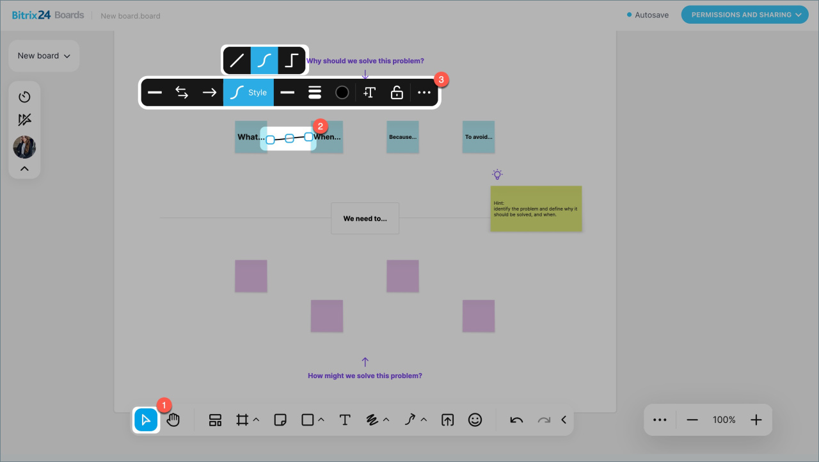Click the user avatar thumbnail
The width and height of the screenshot is (819, 462).
24,147
